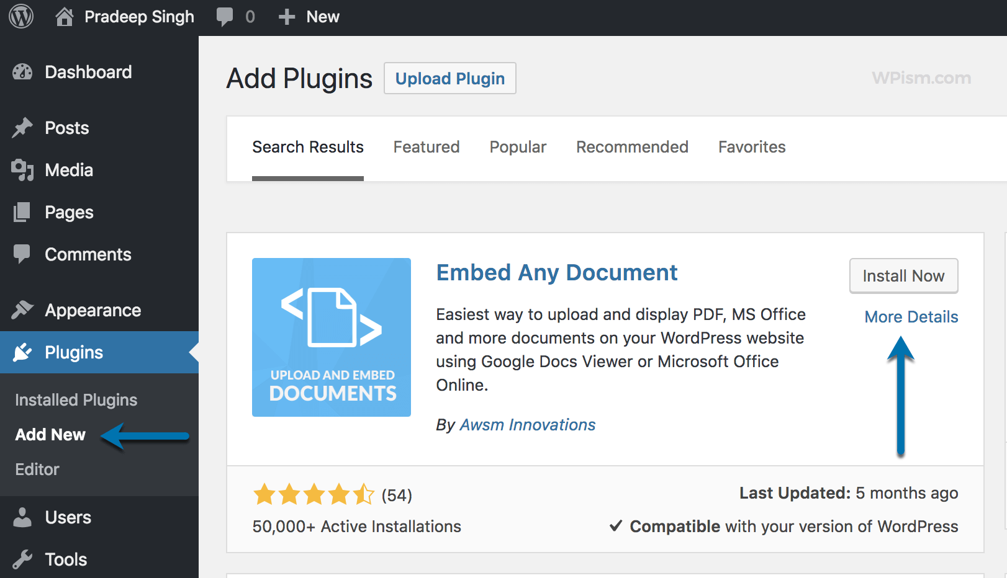
Task: Click Upload Plugin button
Action: pos(449,78)
